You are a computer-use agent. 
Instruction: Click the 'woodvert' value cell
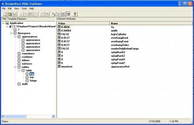(67, 66)
